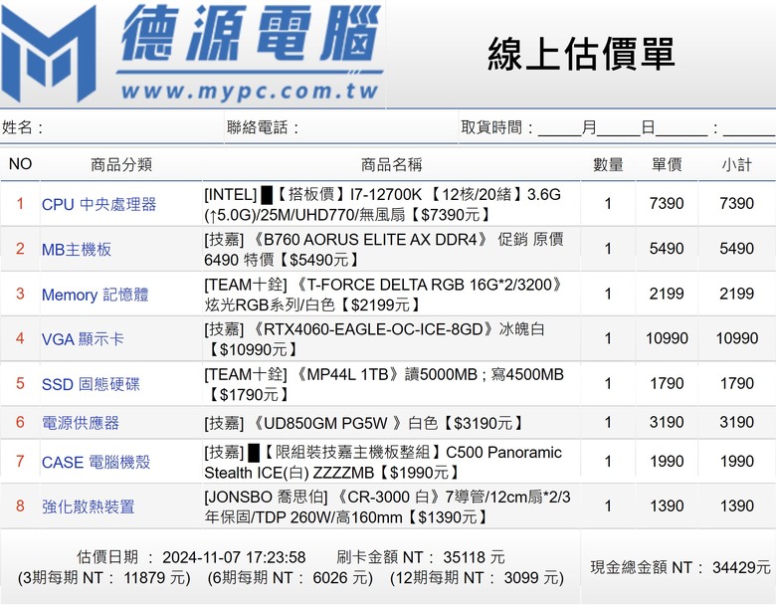The image size is (776, 605).
Task: Click the NO column header
Action: point(20,164)
